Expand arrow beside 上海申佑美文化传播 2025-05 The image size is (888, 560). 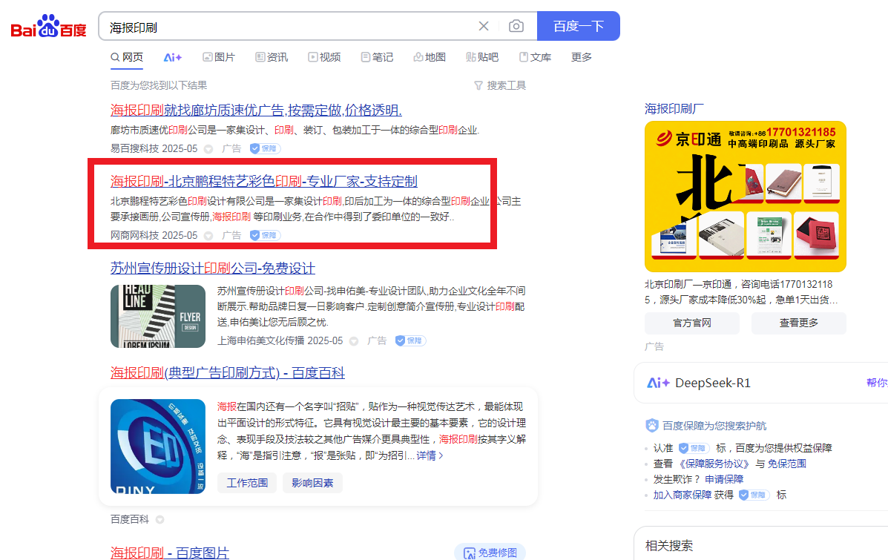point(354,341)
